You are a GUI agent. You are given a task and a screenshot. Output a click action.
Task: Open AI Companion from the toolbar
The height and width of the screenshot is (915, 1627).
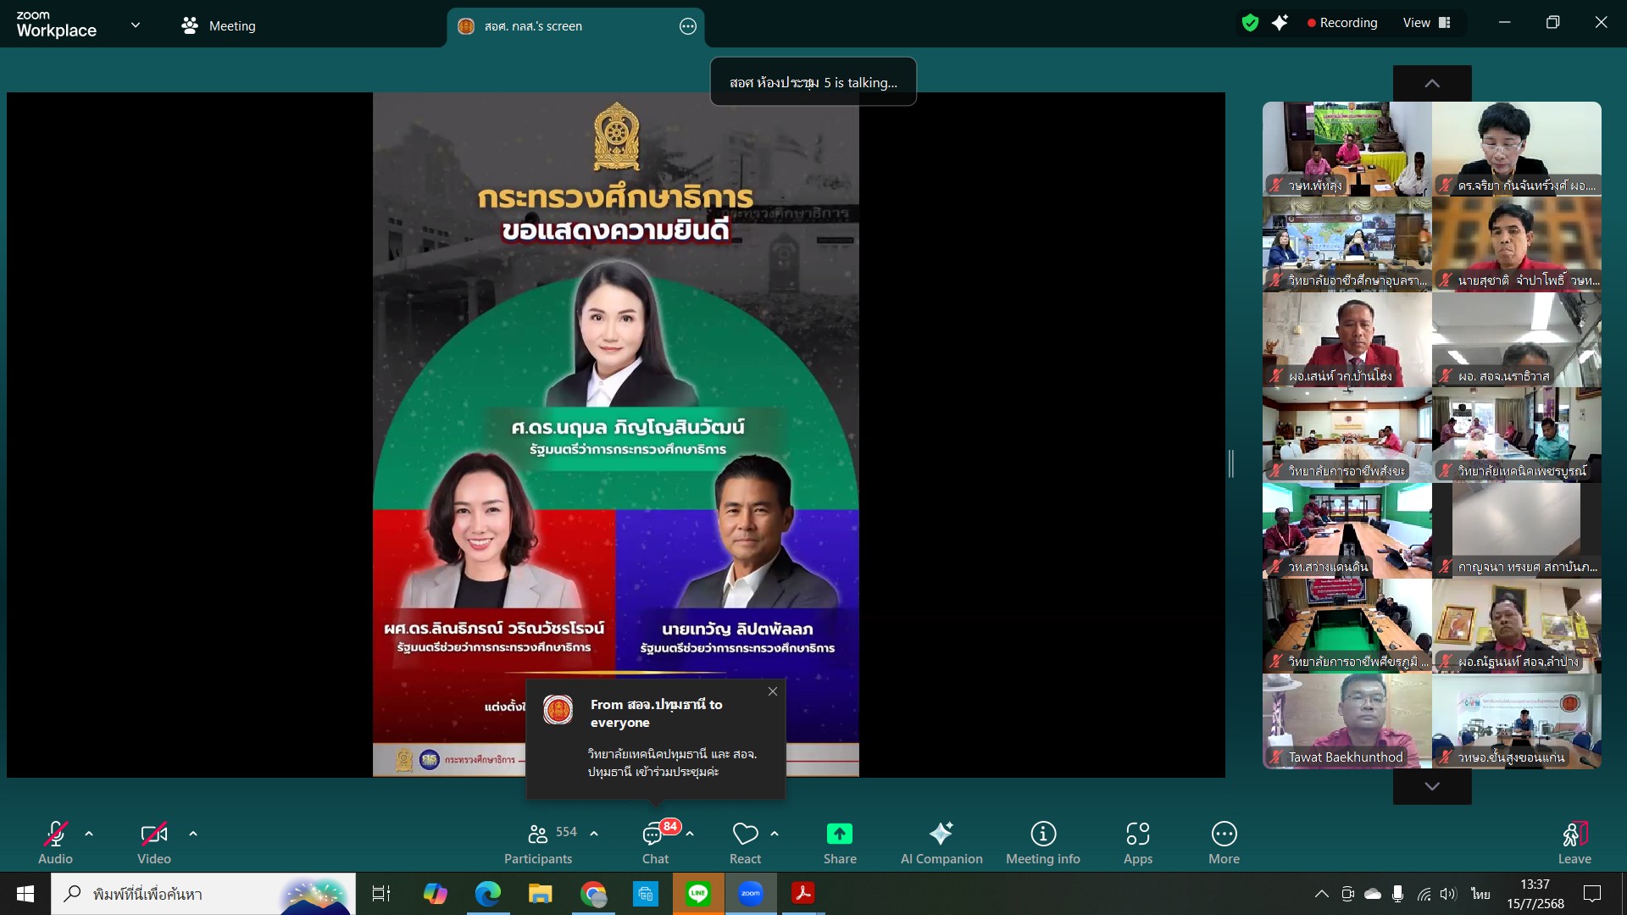(941, 835)
